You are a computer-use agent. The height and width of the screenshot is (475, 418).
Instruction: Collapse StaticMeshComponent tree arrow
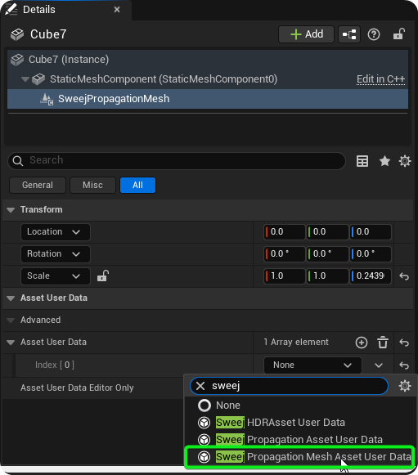click(x=25, y=79)
